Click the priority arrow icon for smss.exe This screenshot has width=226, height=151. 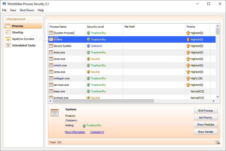point(188,52)
